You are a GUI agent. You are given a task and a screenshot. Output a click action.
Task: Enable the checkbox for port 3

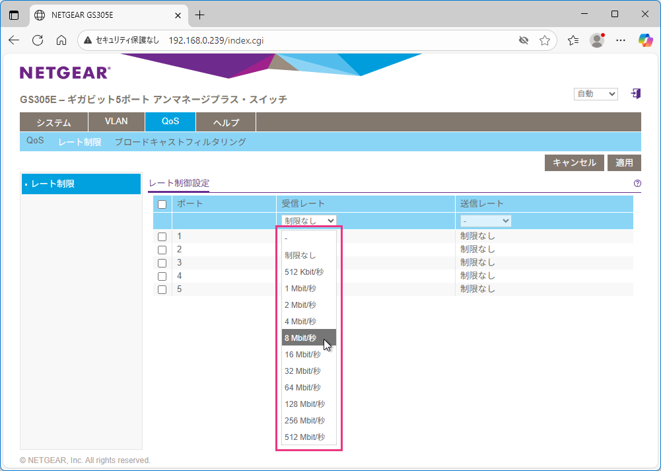pos(162,263)
